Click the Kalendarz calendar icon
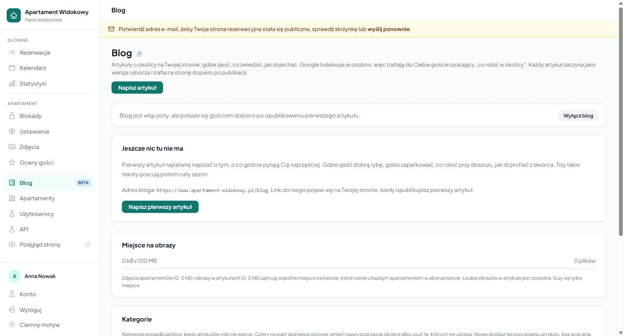This screenshot has width=624, height=336. (x=12, y=68)
